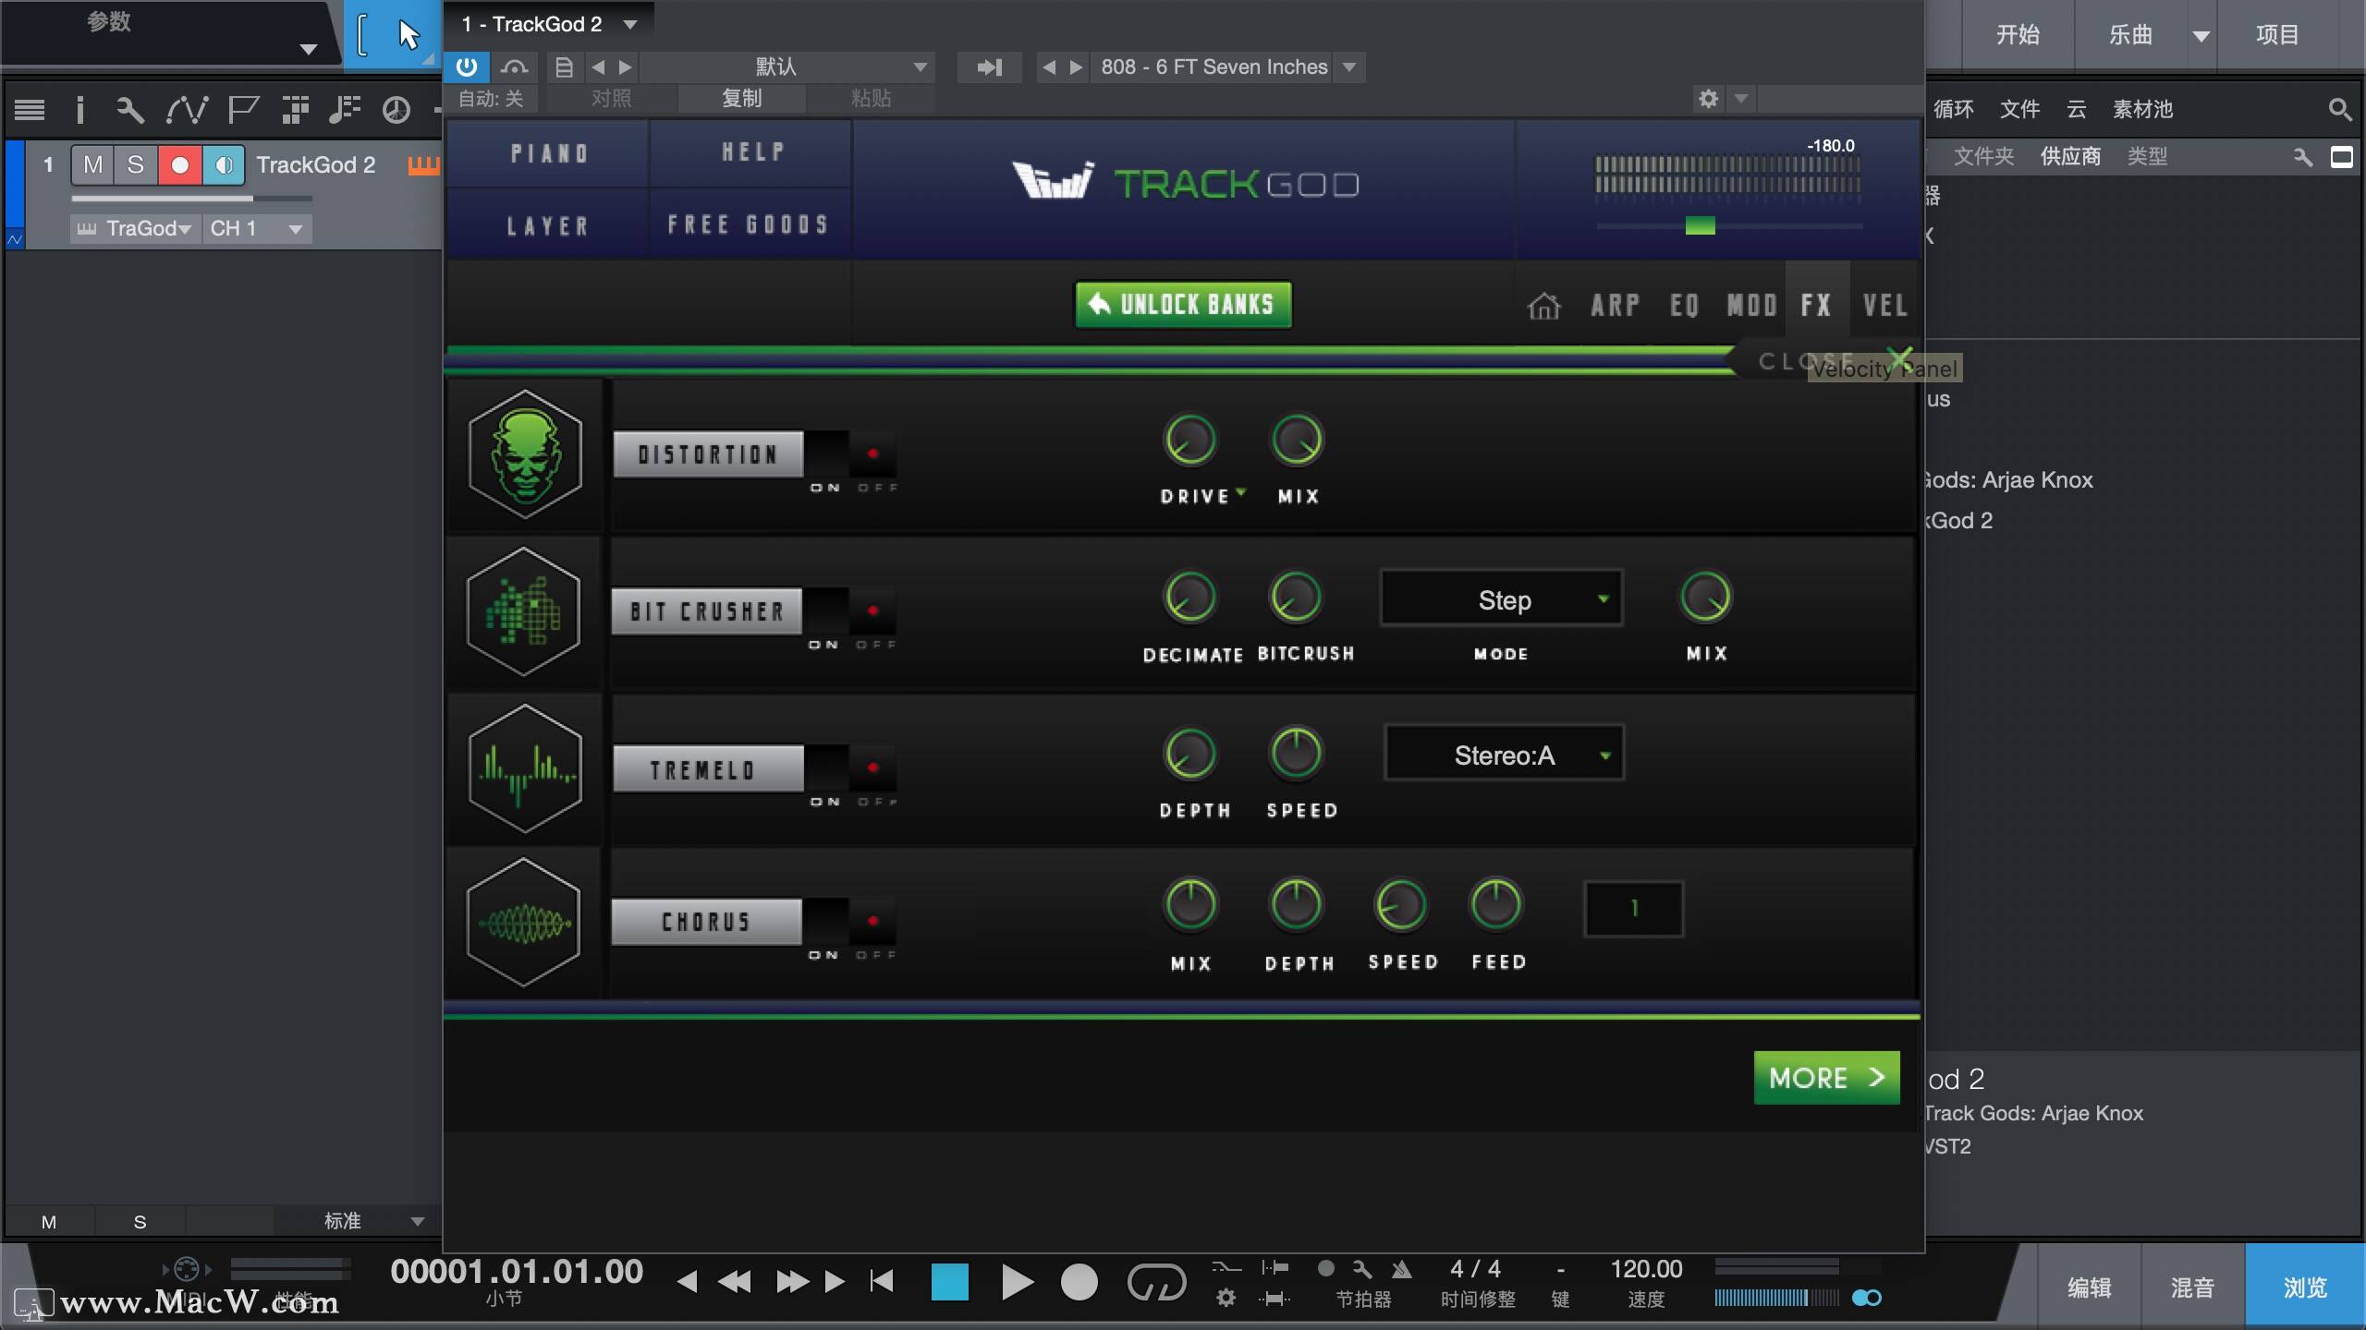2366x1330 pixels.
Task: Click the wrench tool icon in toolbar
Action: (129, 110)
